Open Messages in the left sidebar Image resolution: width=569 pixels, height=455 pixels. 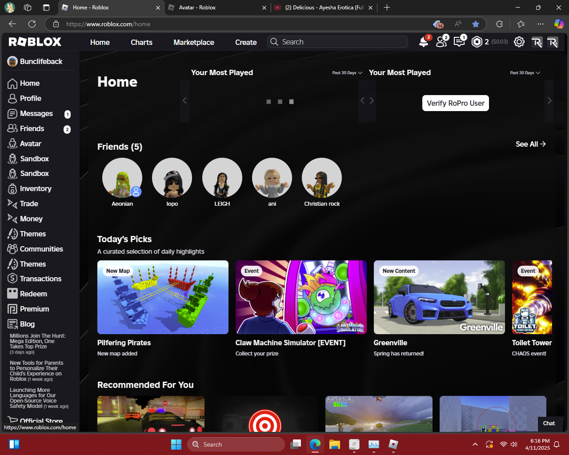36,113
